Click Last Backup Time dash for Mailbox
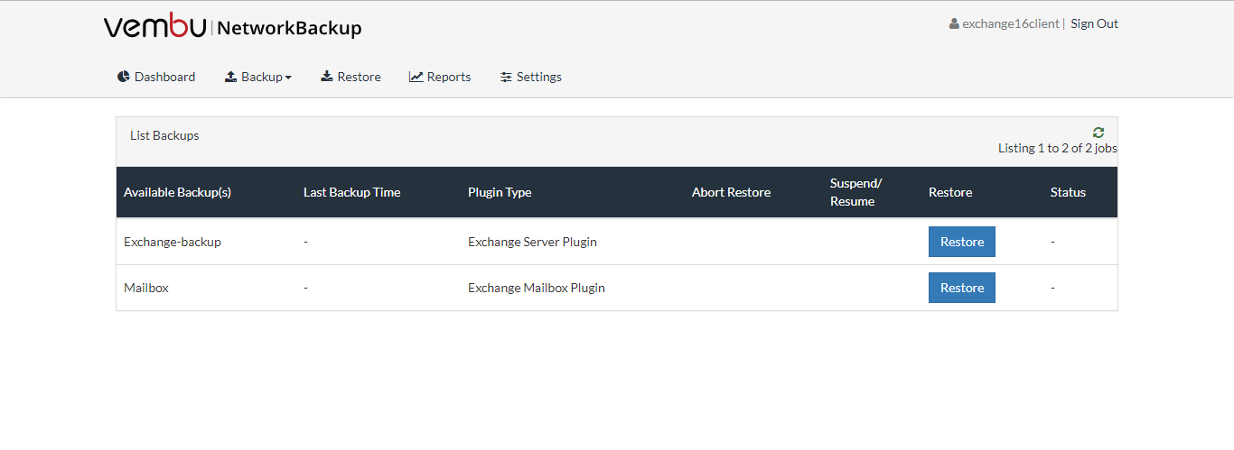The height and width of the screenshot is (450, 1234). coord(306,288)
